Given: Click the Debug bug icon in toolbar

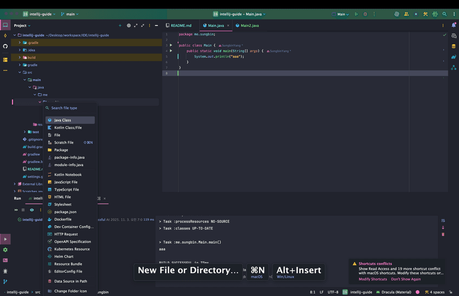Looking at the screenshot, I should (x=365, y=14).
